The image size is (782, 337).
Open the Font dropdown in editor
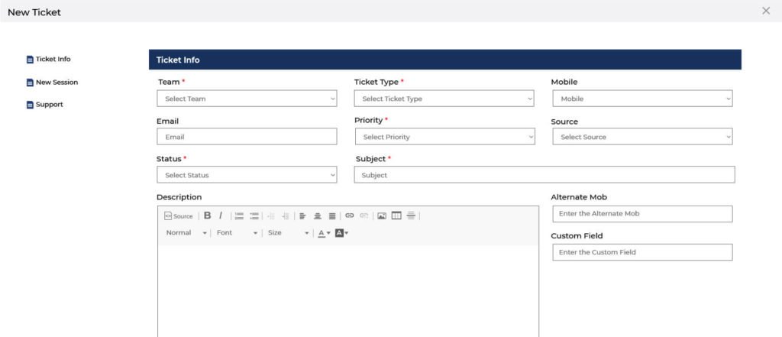237,233
